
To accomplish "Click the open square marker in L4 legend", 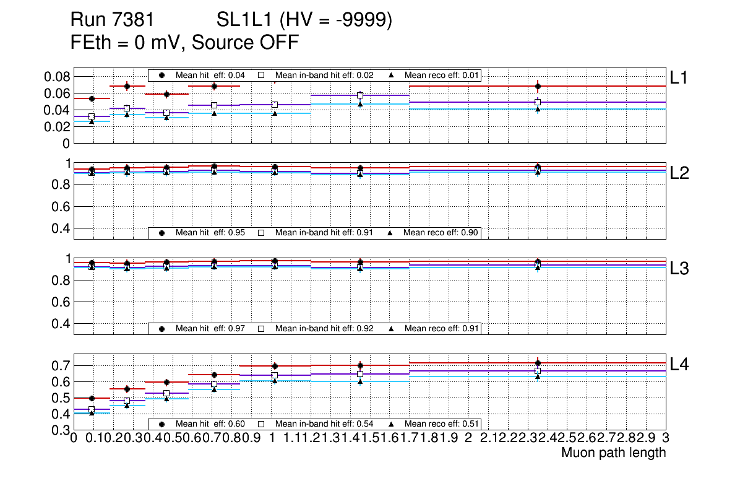I will click(x=261, y=424).
